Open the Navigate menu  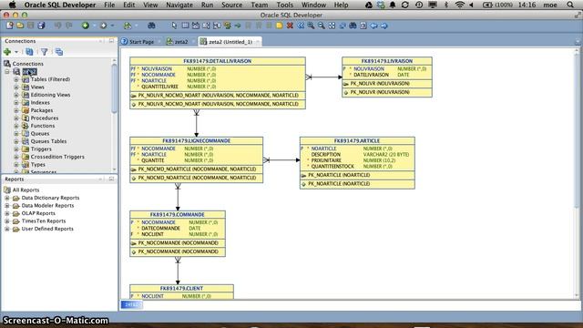click(x=179, y=5)
